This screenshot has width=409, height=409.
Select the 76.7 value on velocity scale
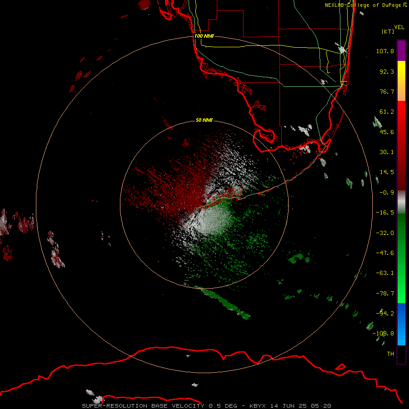pyautogui.click(x=387, y=91)
